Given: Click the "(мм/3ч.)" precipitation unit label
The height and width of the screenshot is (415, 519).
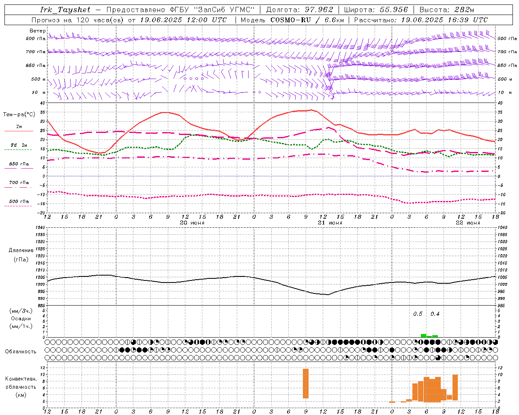Looking at the screenshot, I should click(21, 311).
